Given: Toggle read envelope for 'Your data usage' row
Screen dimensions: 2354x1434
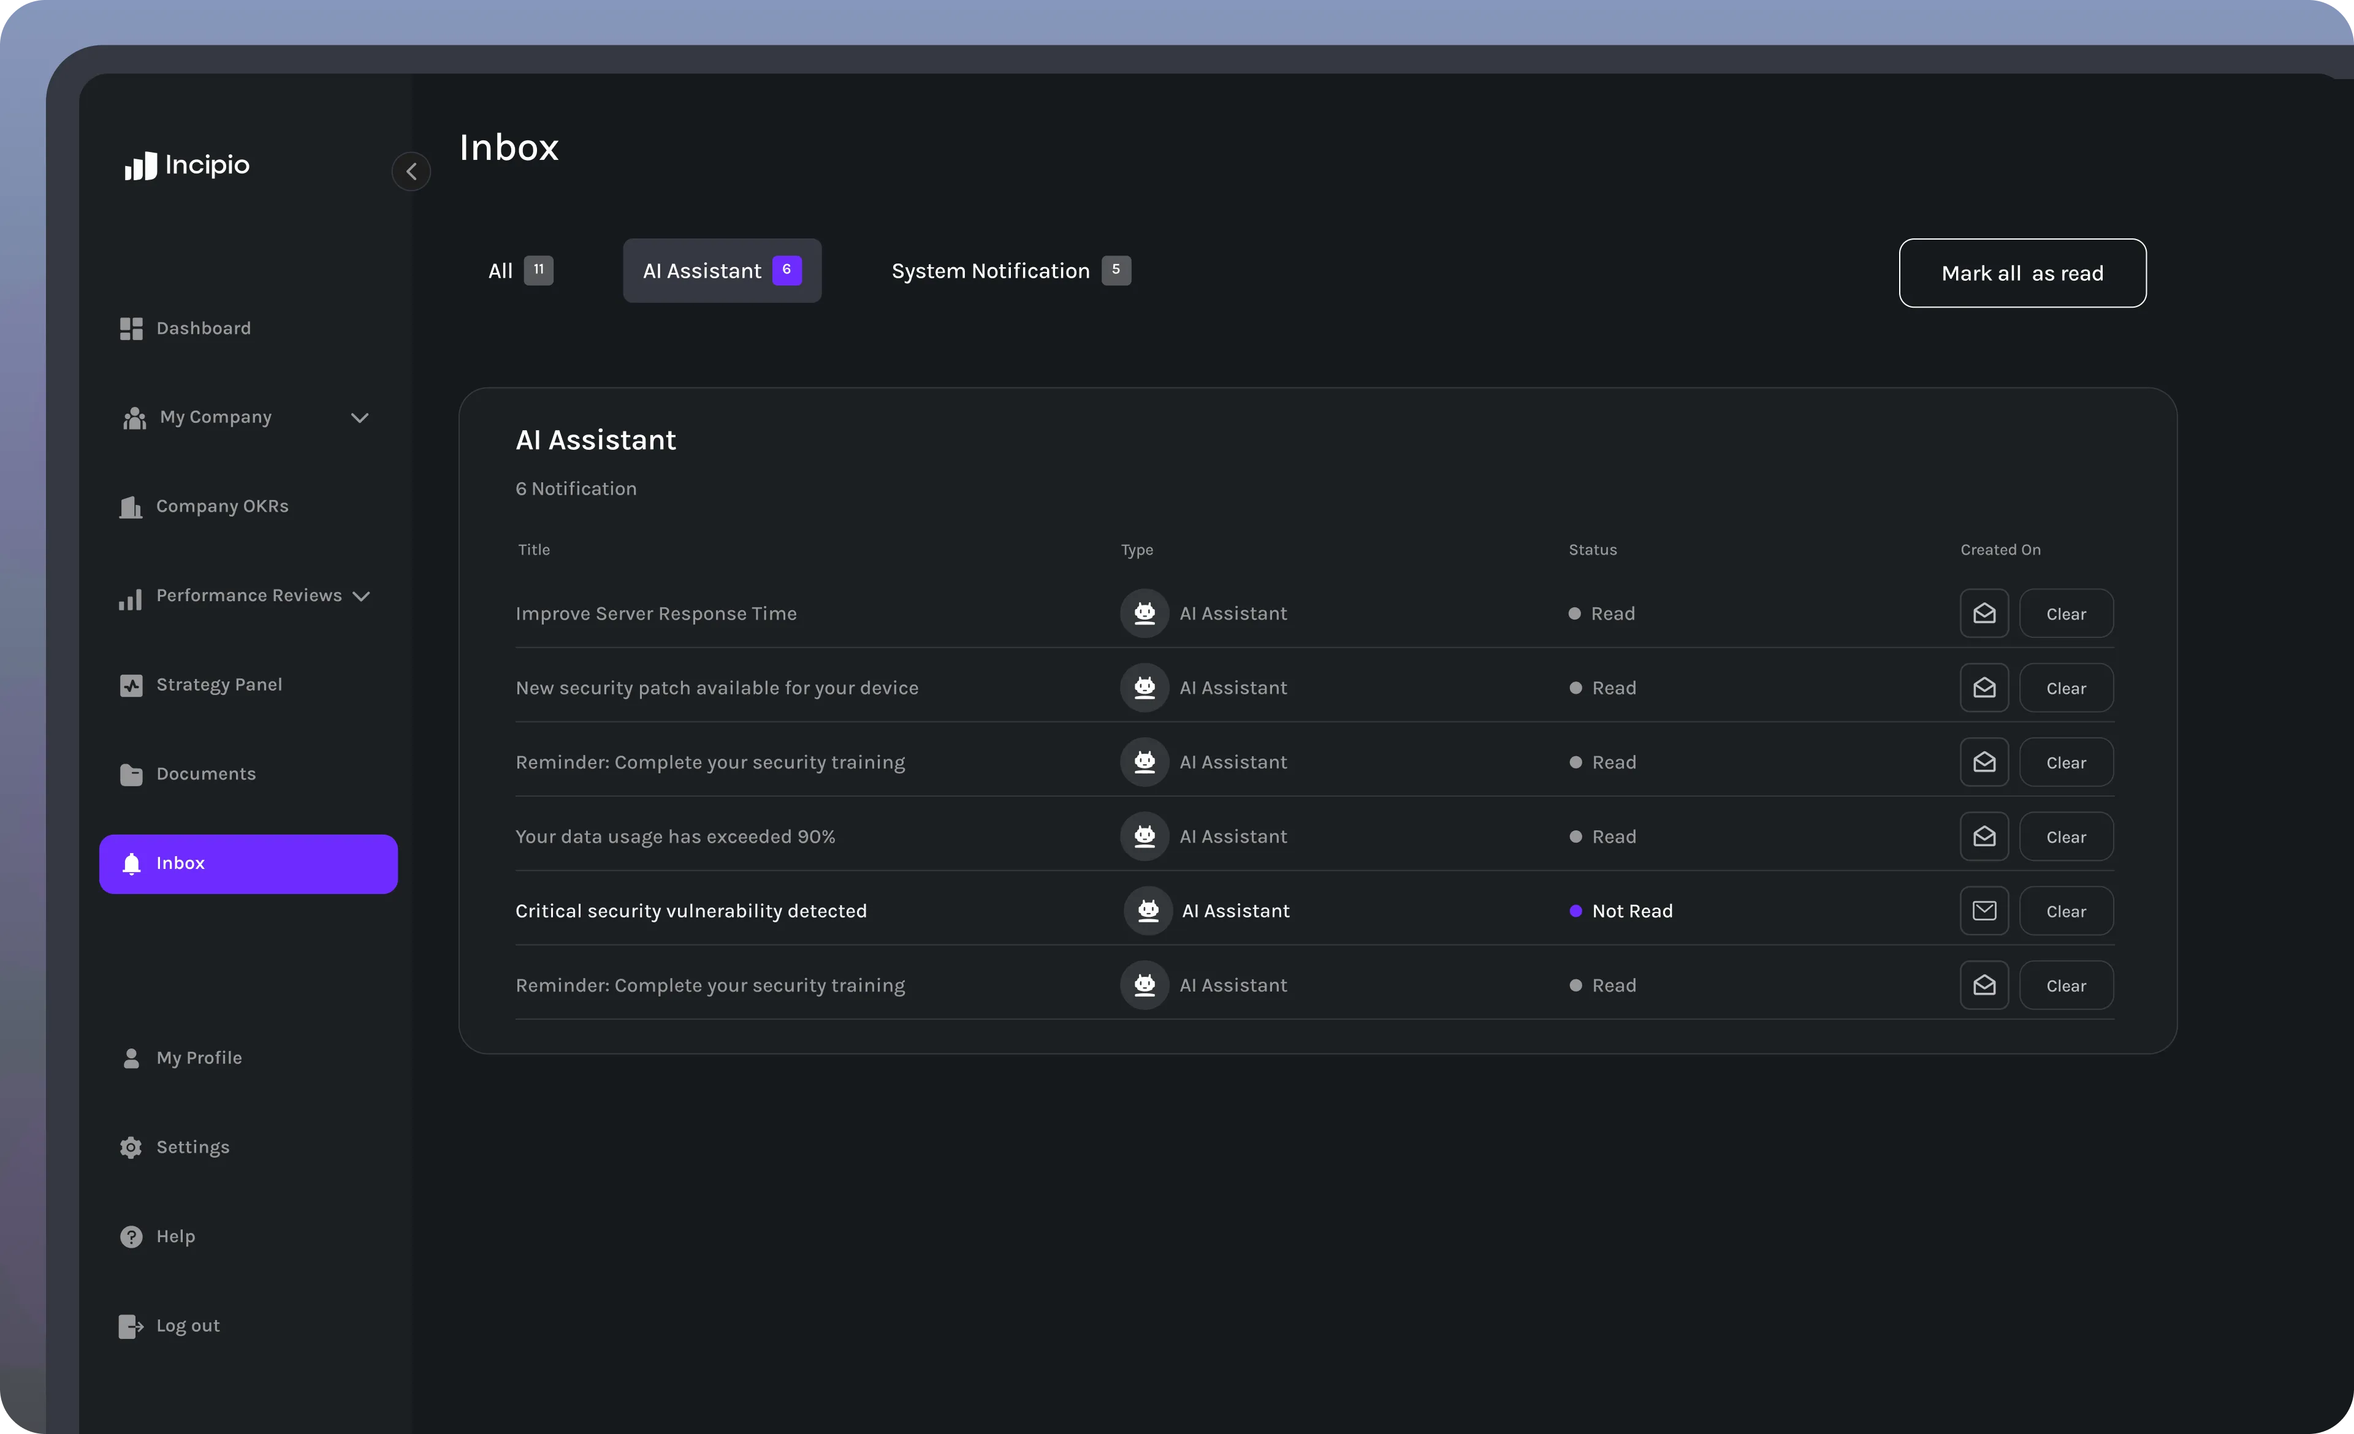Looking at the screenshot, I should tap(1984, 837).
